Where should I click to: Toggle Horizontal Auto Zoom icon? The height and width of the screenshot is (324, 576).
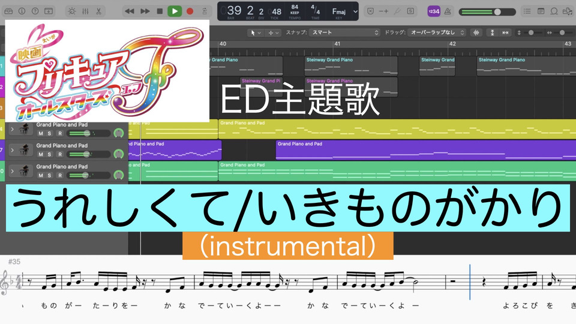(x=505, y=32)
